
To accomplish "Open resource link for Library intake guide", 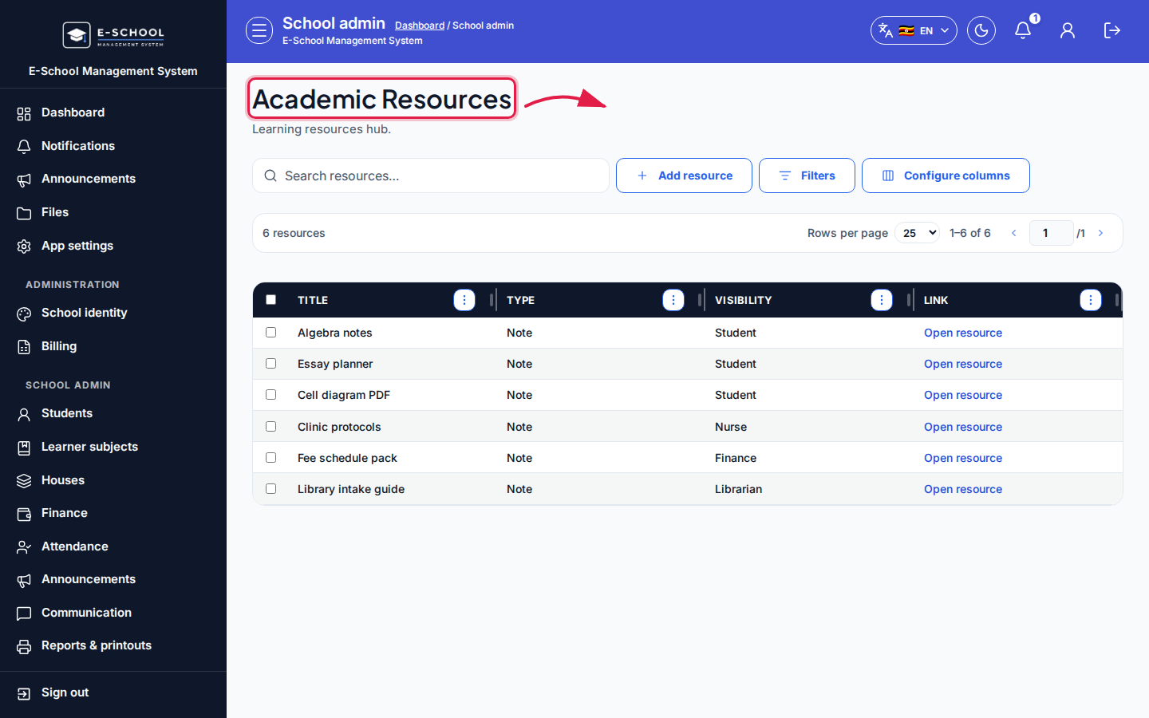I will coord(963,489).
